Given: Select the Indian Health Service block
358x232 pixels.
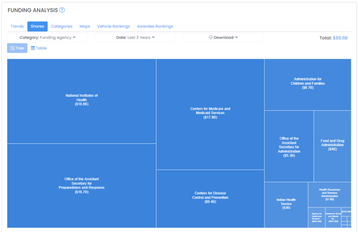Looking at the screenshot, I should point(286,205).
